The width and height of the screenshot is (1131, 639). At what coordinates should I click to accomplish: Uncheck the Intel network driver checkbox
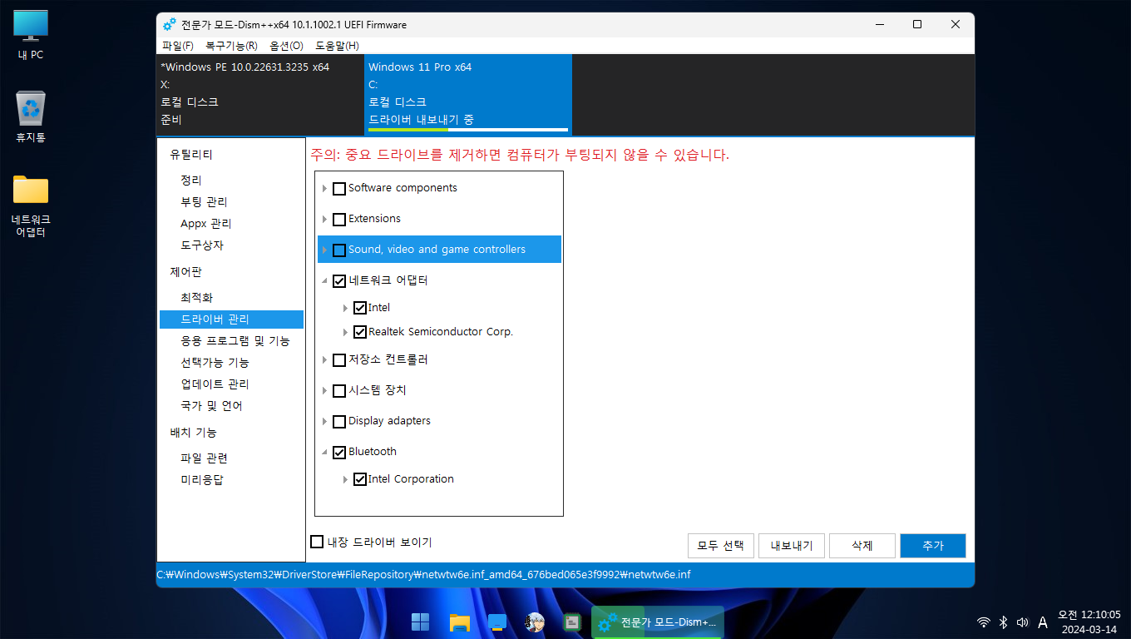[360, 308]
